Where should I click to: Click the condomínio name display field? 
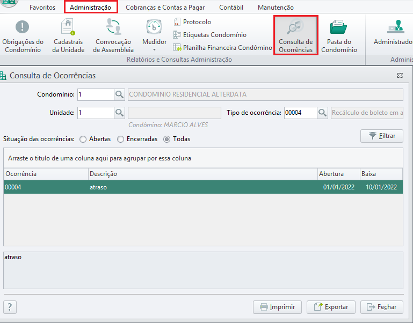point(265,94)
